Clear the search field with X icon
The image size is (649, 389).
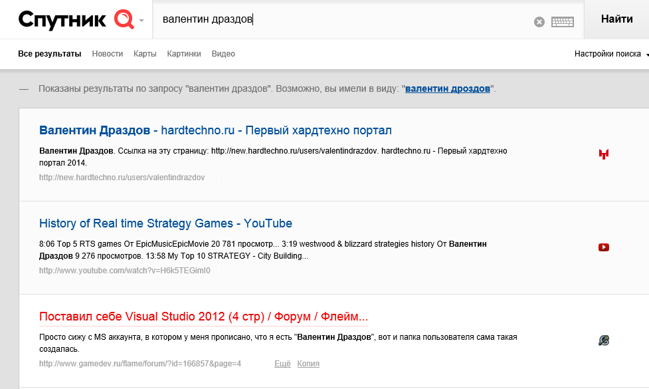(x=539, y=22)
